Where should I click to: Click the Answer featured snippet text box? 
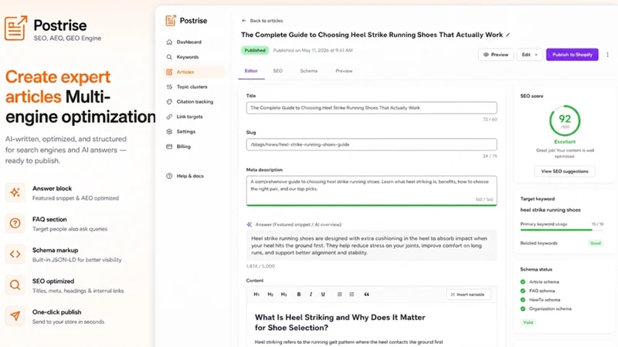coord(372,245)
